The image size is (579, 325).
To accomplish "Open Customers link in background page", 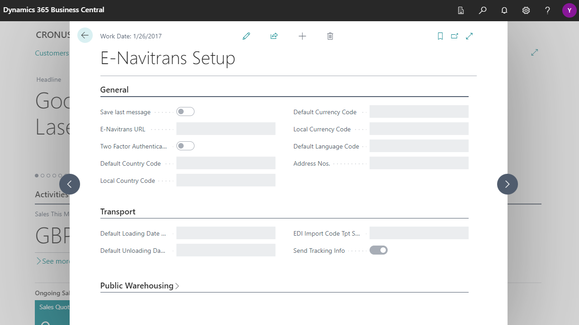I will 52,53.
